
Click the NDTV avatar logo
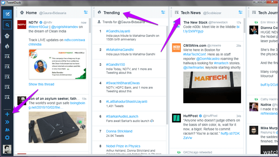click(22, 25)
